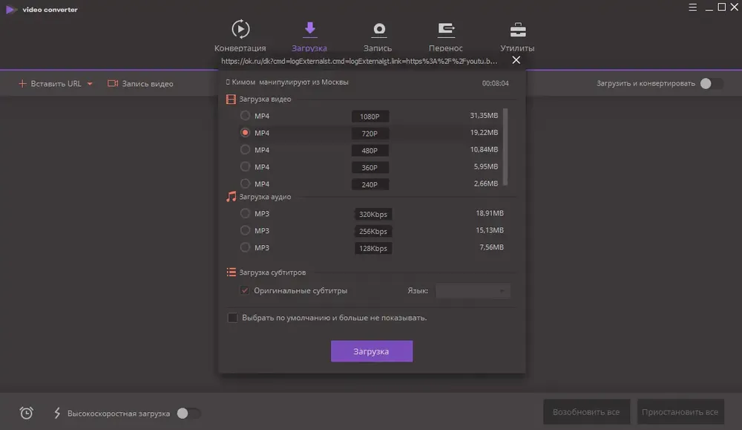This screenshot has width=742, height=430.
Task: Close the download options dialog
Action: pos(516,59)
